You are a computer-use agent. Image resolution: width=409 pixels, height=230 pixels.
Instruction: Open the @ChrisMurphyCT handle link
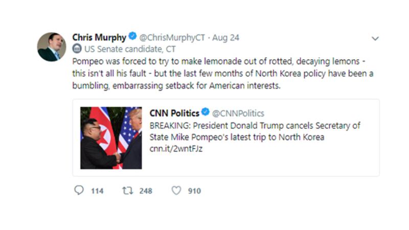click(172, 38)
